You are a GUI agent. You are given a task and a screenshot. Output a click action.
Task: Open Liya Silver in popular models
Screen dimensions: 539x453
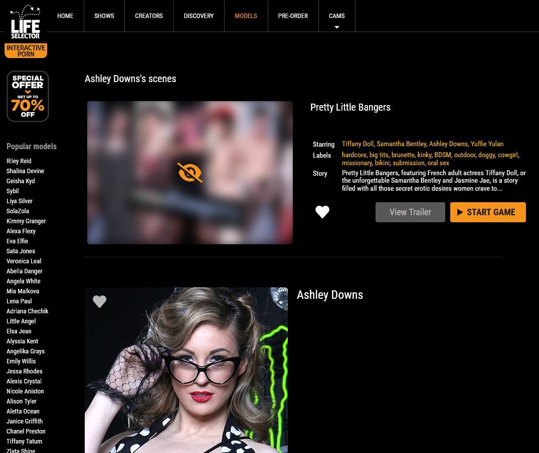(x=20, y=201)
